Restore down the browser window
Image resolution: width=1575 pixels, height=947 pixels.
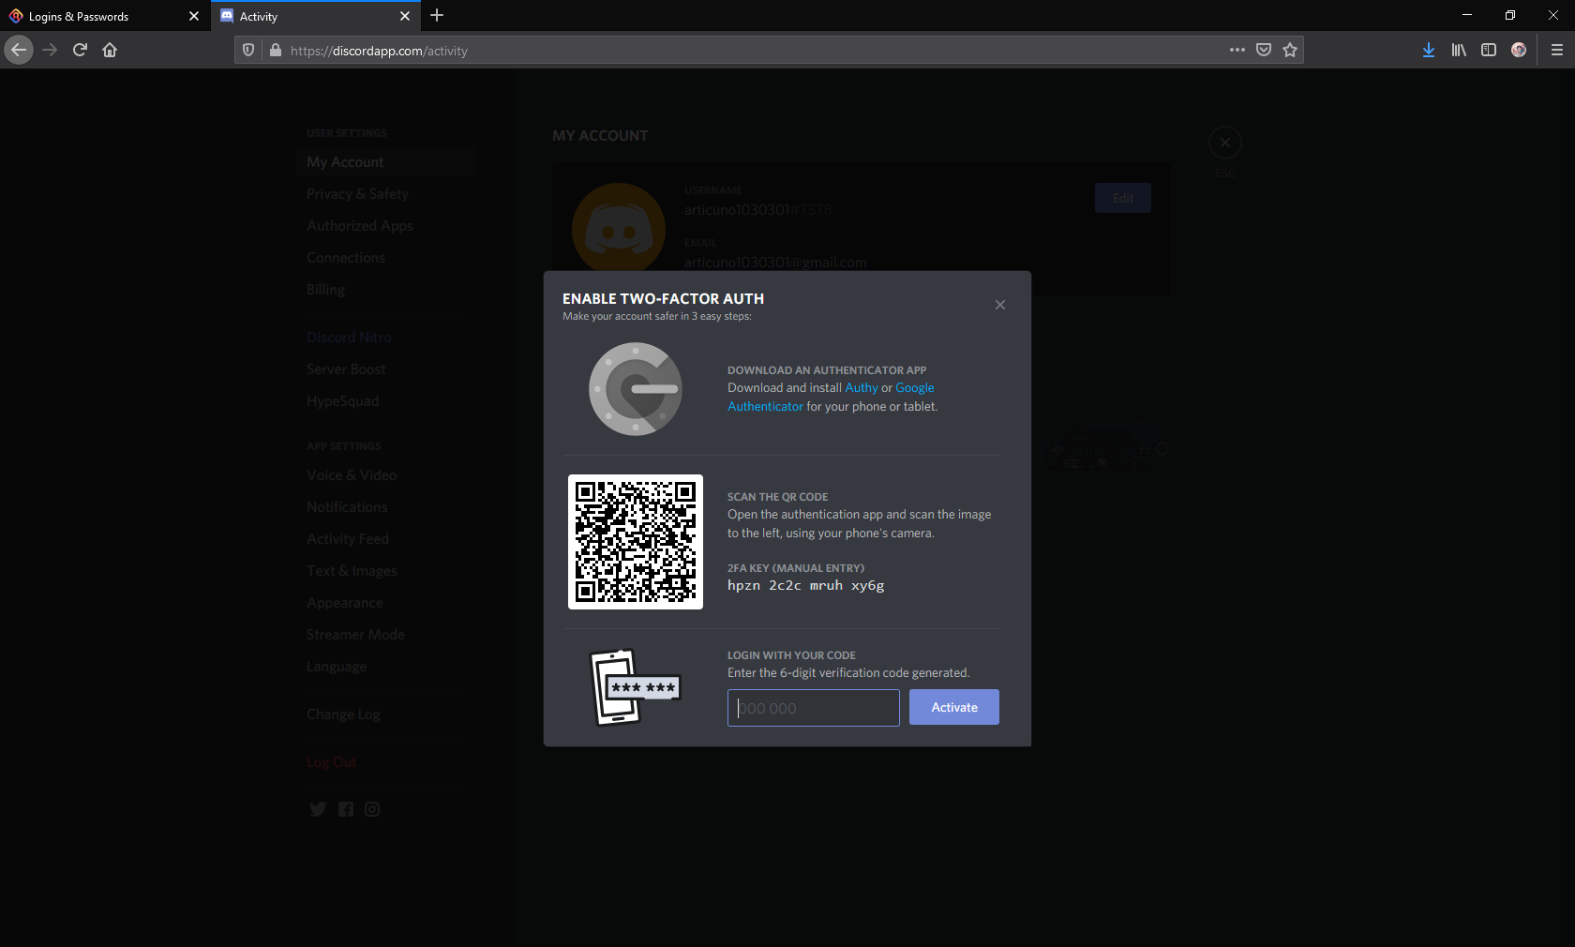1510,15
